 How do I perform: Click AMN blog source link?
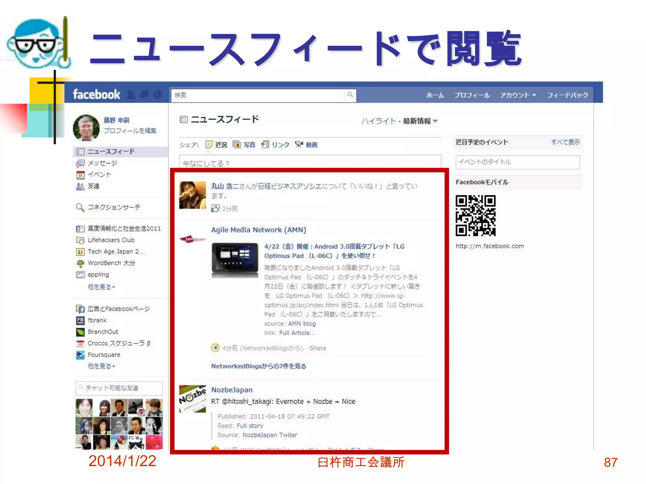click(x=302, y=324)
